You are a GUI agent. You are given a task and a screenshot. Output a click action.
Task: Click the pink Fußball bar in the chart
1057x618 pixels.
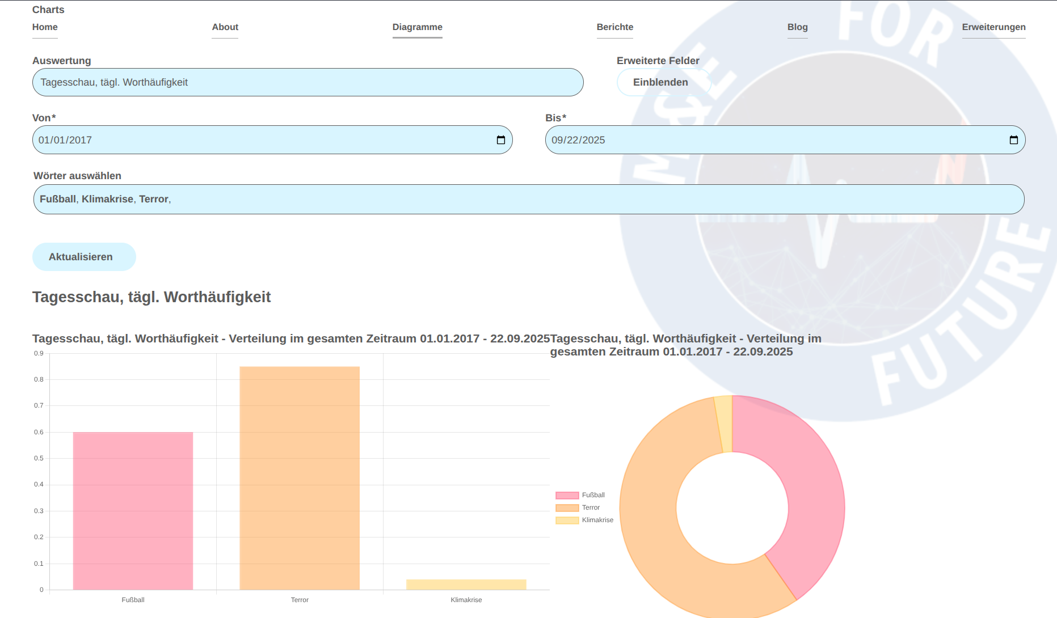[133, 510]
